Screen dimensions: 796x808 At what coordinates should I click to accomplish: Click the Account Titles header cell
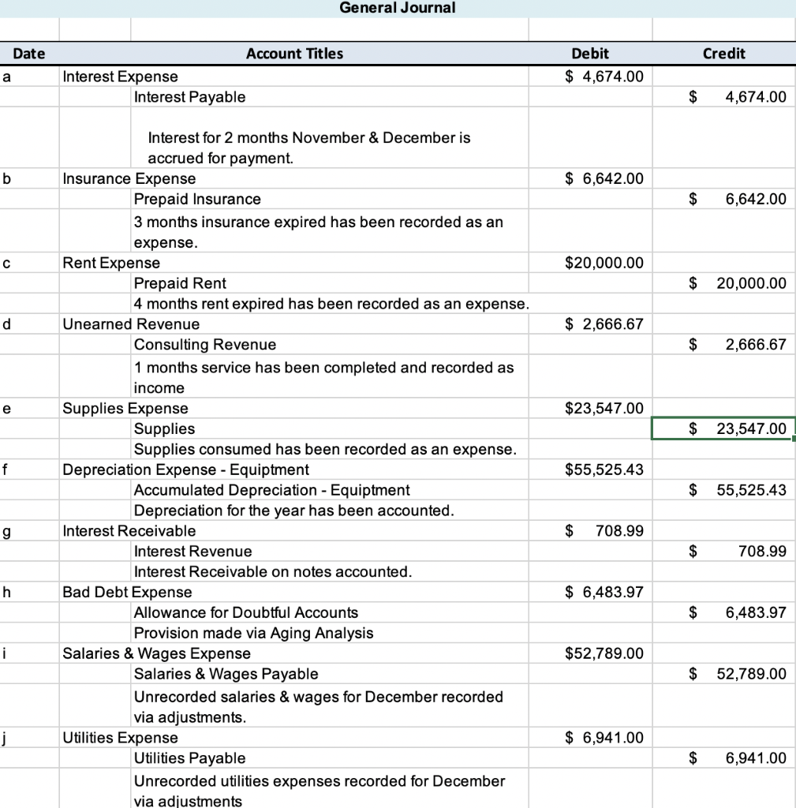click(294, 54)
